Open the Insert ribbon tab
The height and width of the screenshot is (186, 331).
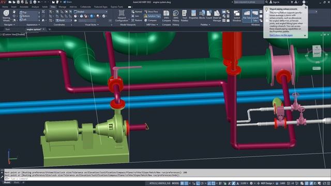pyautogui.click(x=14, y=7)
